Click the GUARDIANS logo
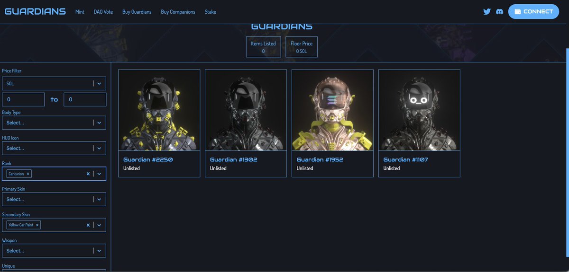The width and height of the screenshot is (569, 272). pos(36,11)
